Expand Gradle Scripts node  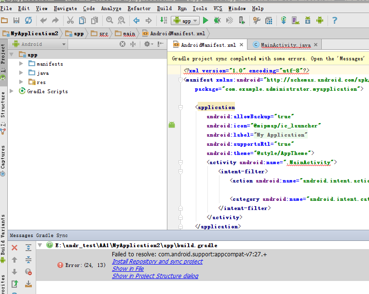(11, 91)
